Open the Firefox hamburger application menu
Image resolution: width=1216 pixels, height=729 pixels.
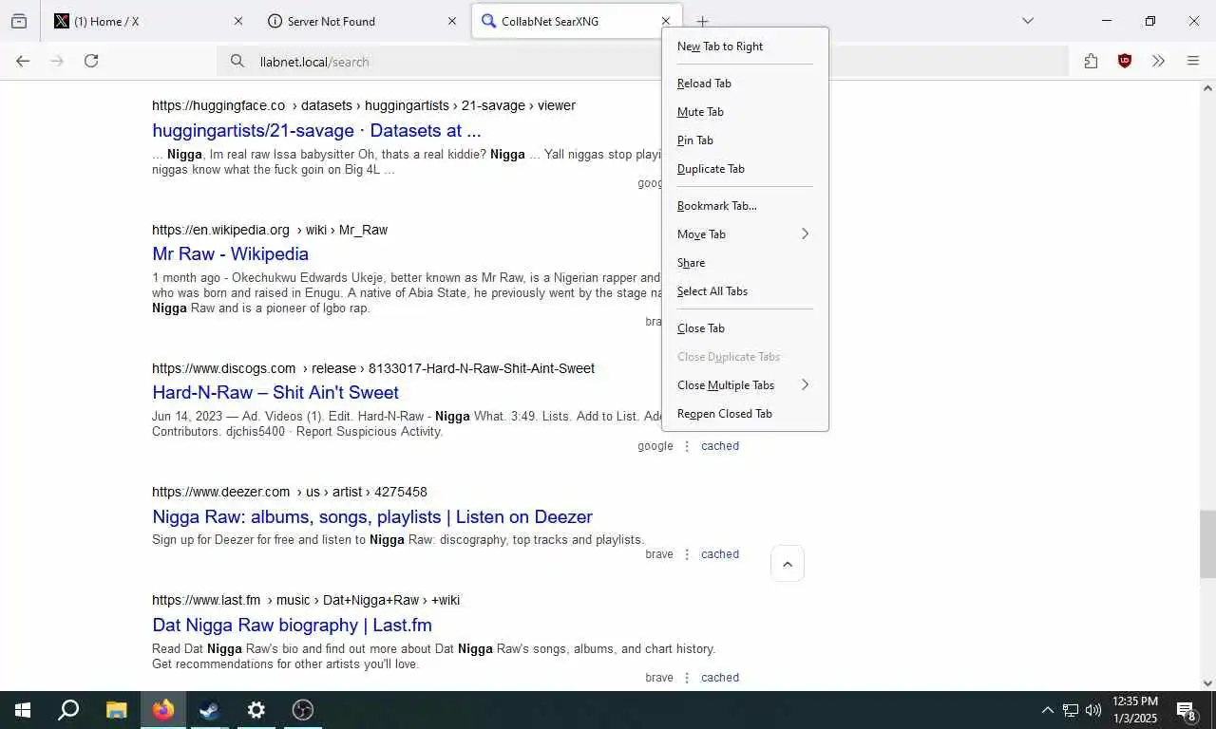pyautogui.click(x=1193, y=61)
